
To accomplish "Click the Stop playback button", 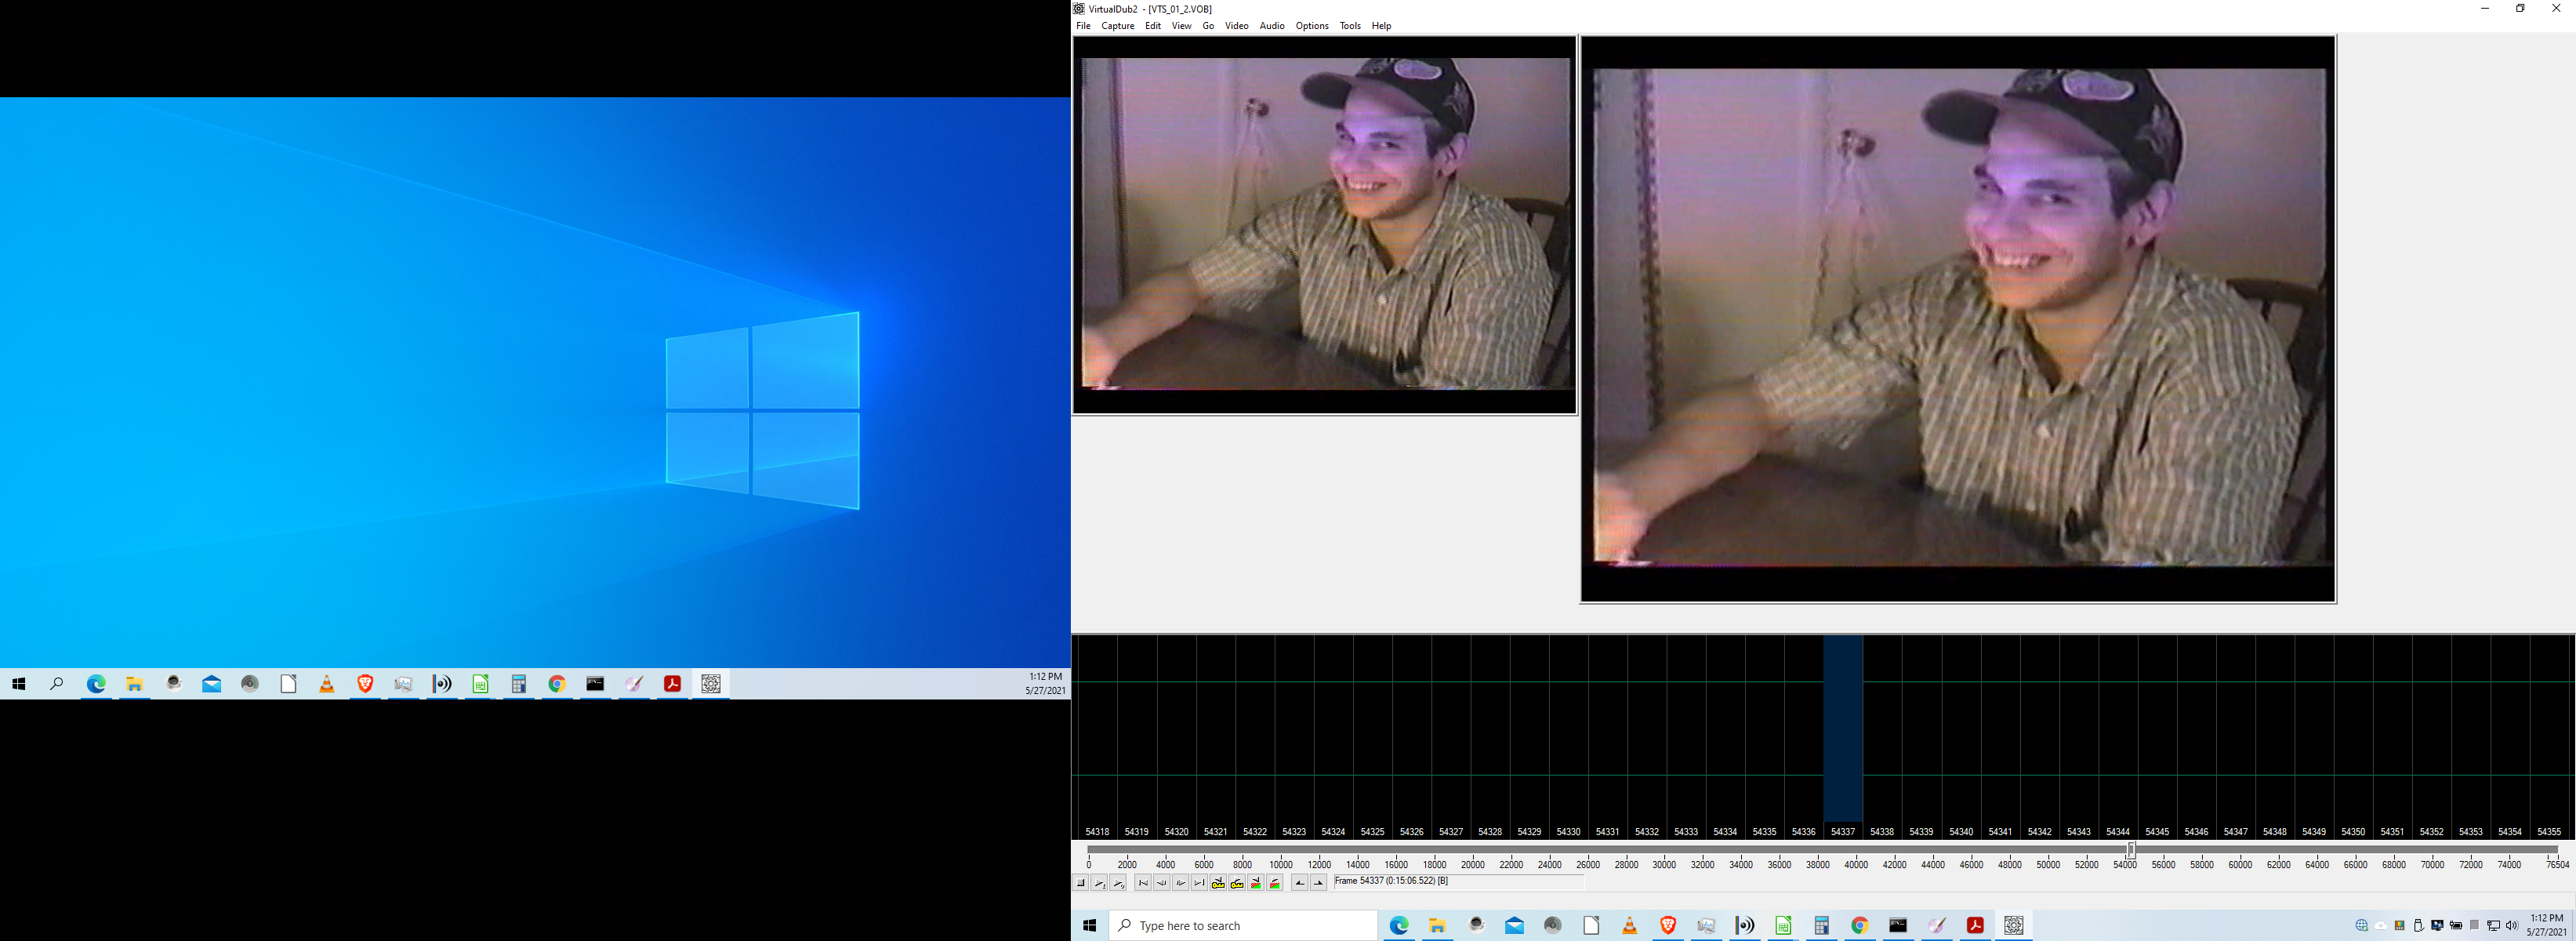I will point(1081,883).
